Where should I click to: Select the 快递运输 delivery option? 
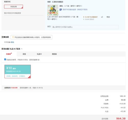point(14,7)
